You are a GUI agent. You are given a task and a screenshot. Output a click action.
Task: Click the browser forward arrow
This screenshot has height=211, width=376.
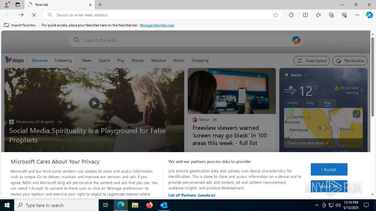[21, 15]
